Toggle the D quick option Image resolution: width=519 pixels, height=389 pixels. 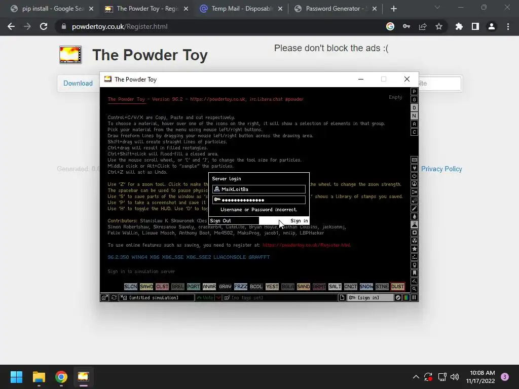click(414, 108)
